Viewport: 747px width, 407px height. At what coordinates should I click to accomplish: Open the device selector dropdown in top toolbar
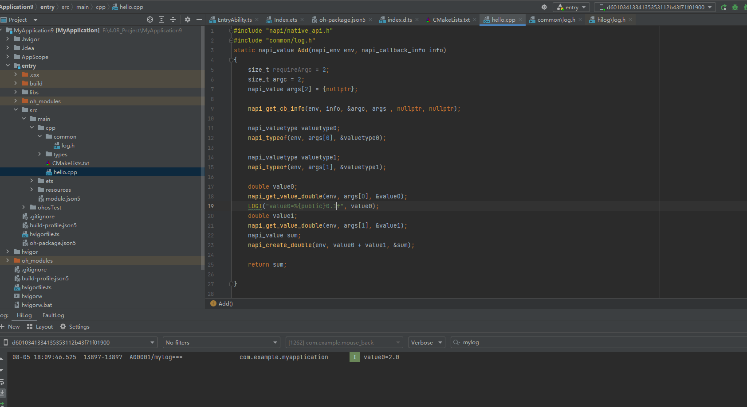coord(655,7)
